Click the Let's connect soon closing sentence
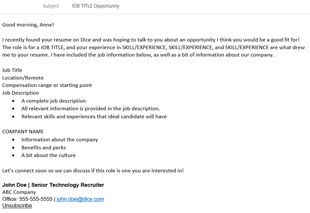The height and width of the screenshot is (213, 310). pos(93,170)
